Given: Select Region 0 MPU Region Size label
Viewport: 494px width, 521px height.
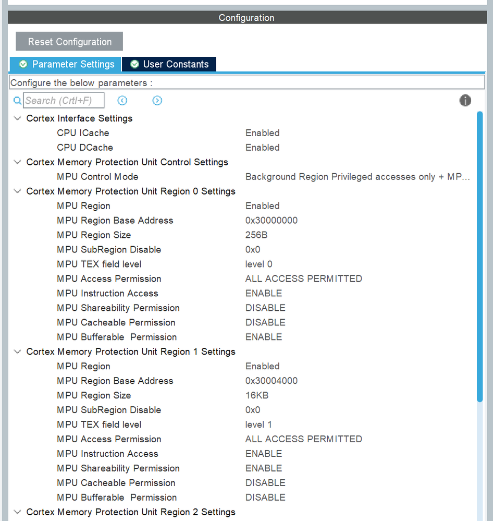Looking at the screenshot, I should [94, 235].
